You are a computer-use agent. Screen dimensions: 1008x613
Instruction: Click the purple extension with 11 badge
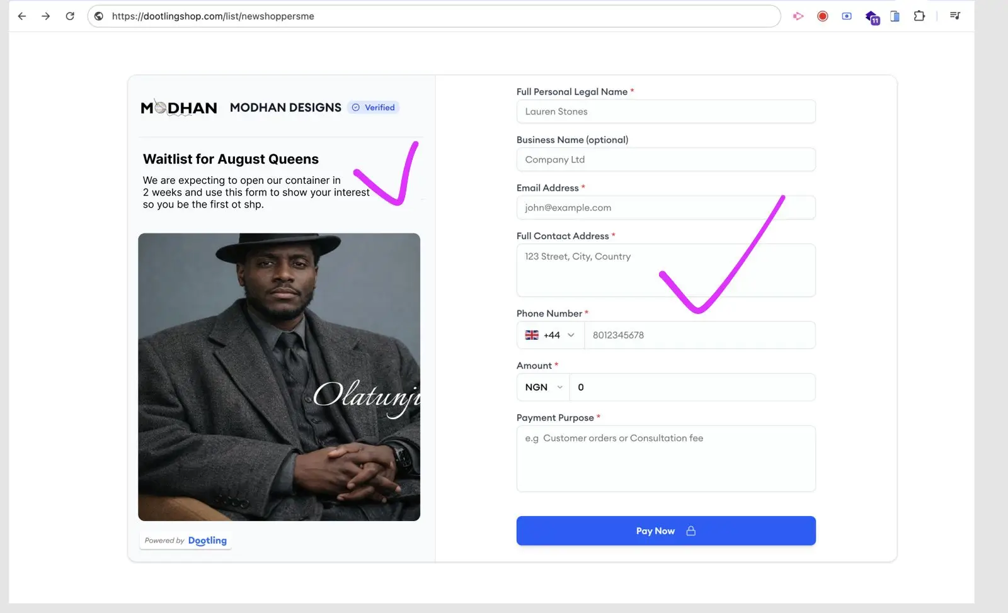click(872, 17)
